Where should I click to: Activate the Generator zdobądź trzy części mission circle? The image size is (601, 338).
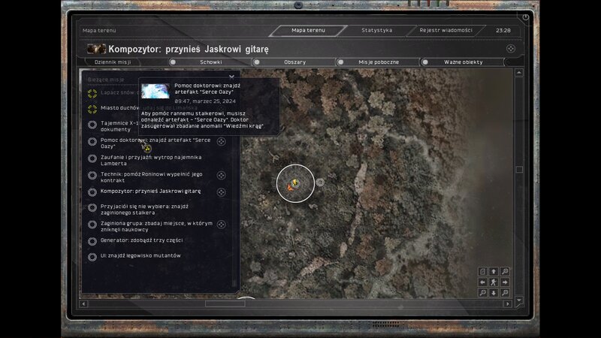92,241
